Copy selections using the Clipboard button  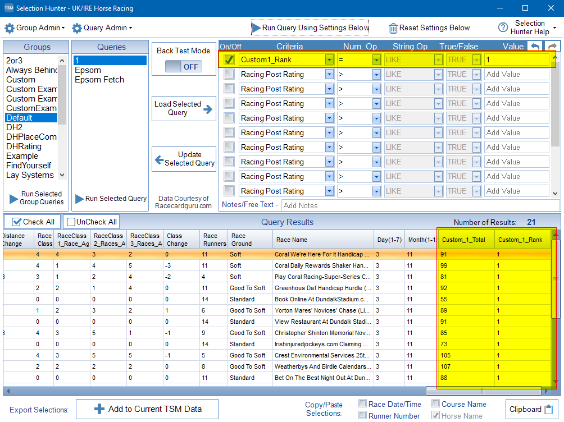click(x=531, y=409)
